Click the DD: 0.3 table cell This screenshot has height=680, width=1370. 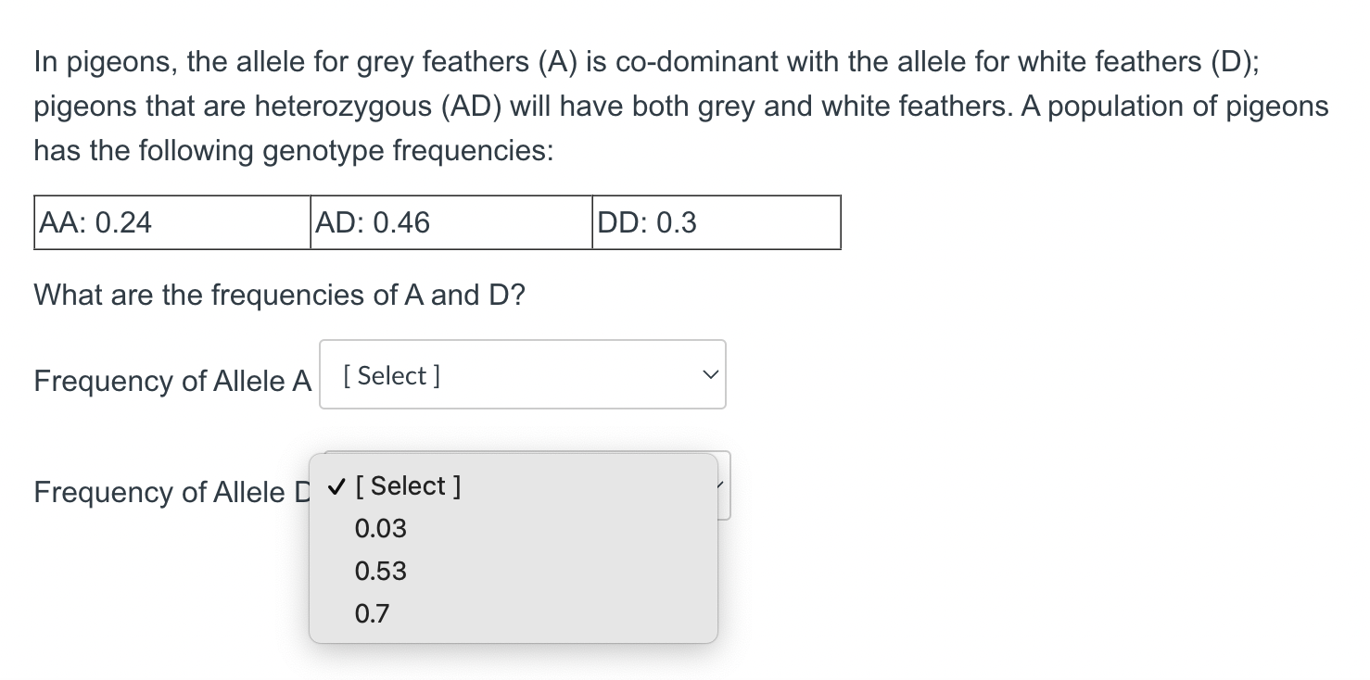(x=716, y=222)
